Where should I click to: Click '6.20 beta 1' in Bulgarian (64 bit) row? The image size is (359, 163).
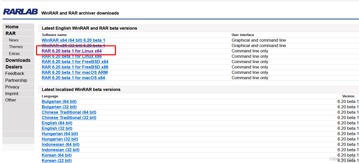348,102
